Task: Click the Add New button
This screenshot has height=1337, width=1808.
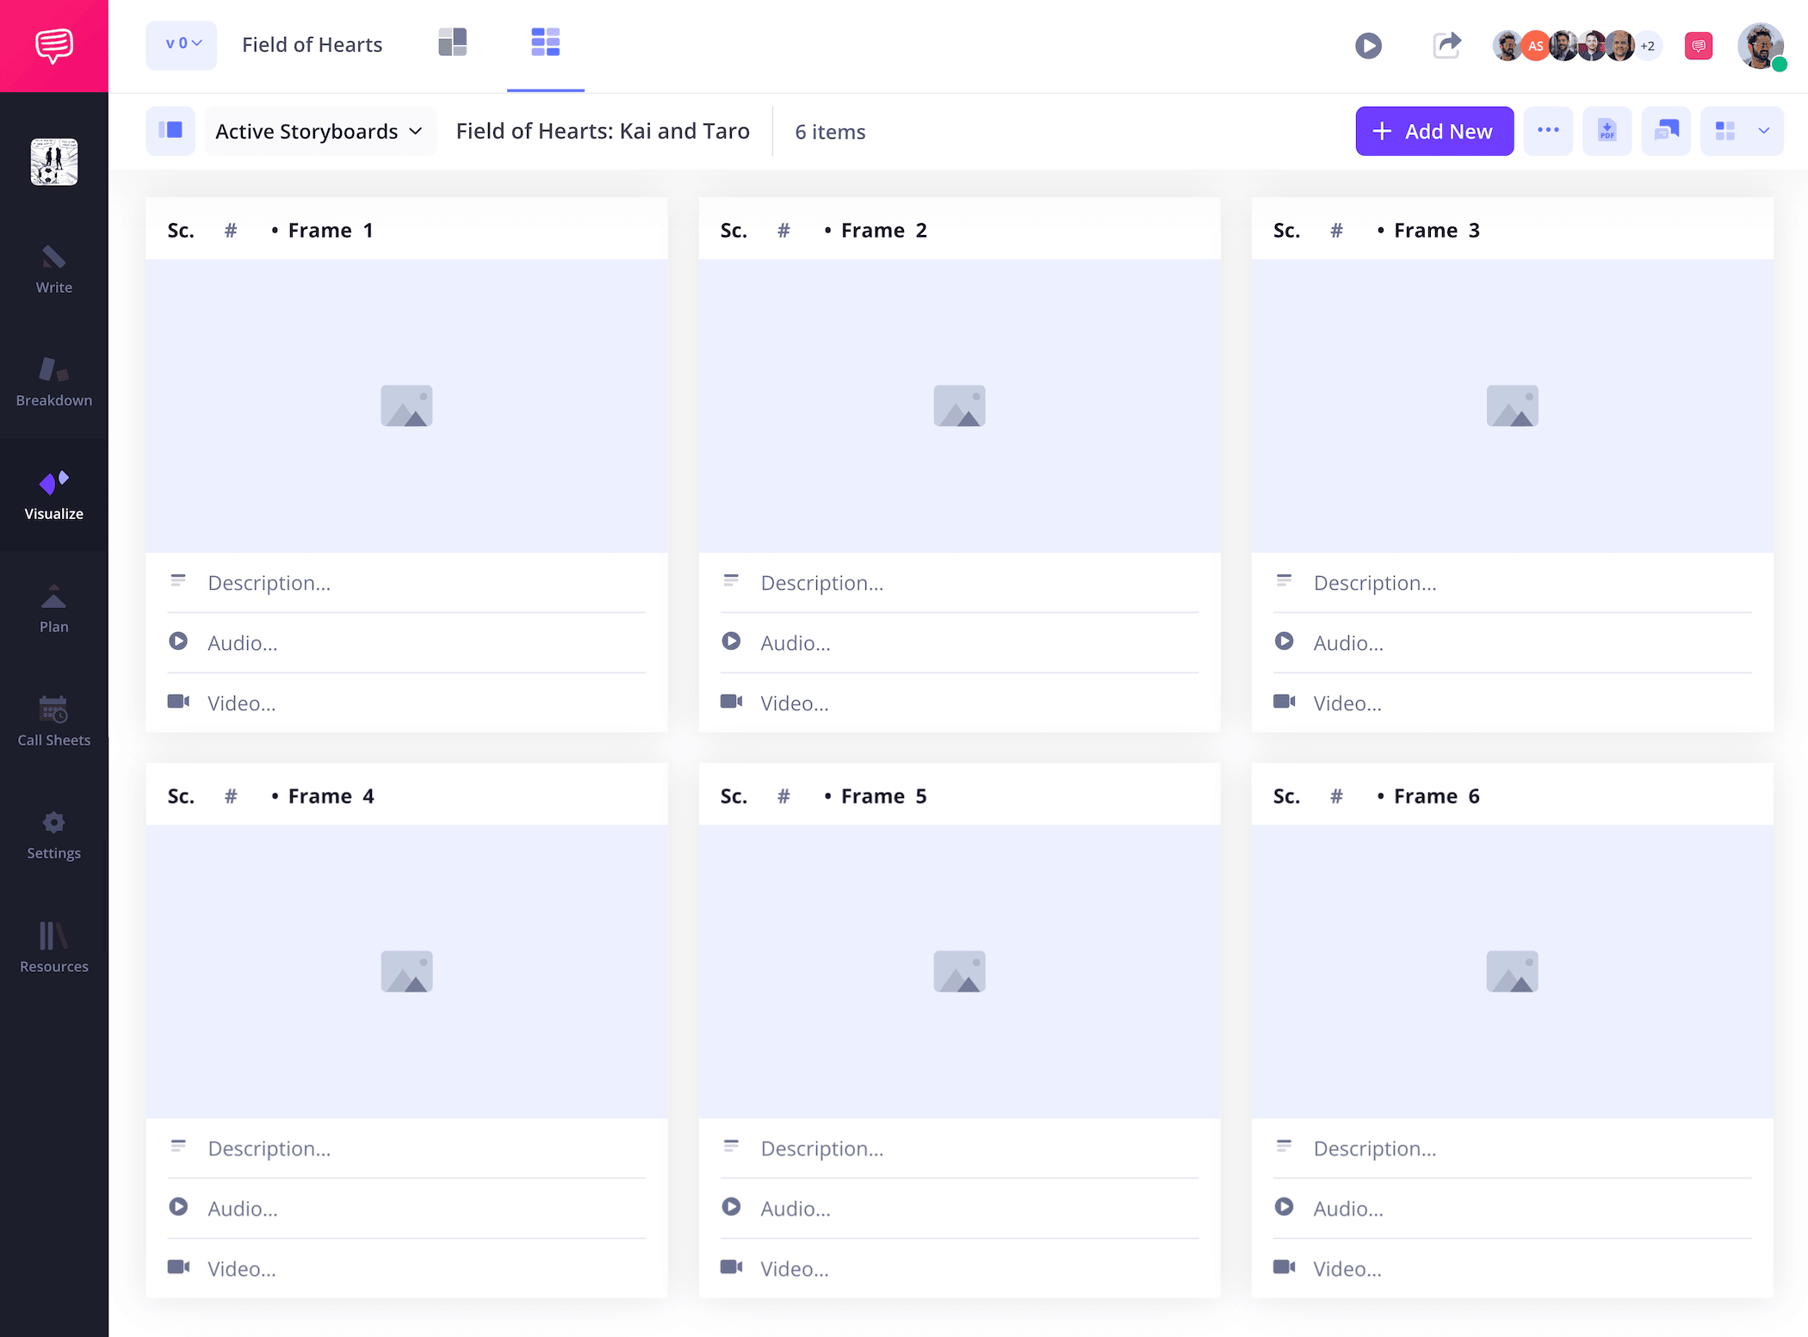Action: pyautogui.click(x=1433, y=131)
